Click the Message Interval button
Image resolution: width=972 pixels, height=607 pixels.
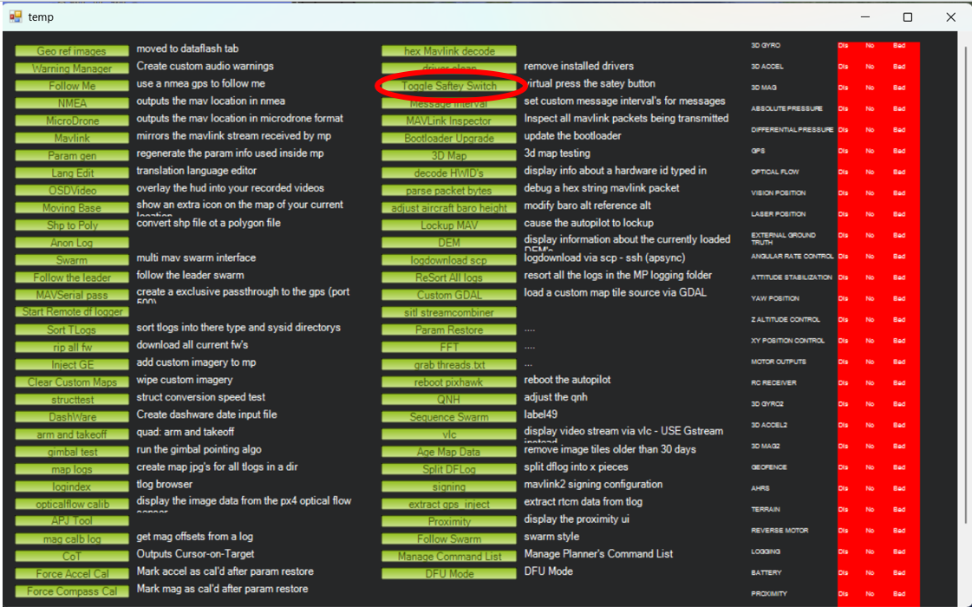coord(449,103)
